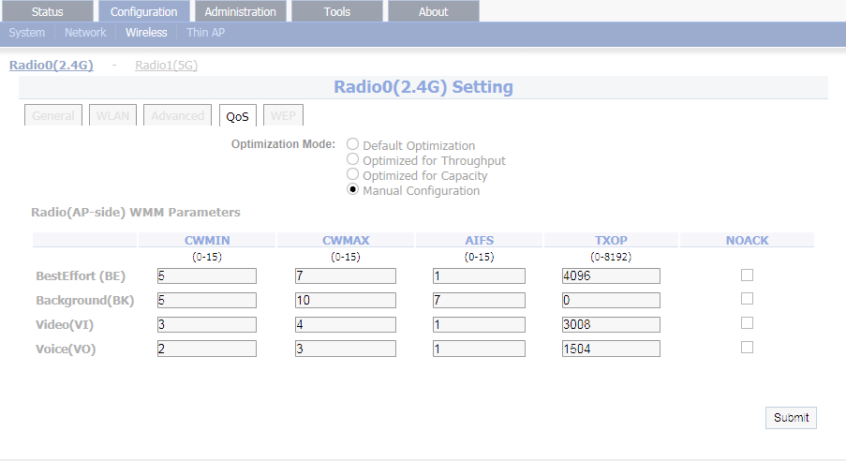Select the Video(VI) TXOP field showing 3008

point(611,324)
